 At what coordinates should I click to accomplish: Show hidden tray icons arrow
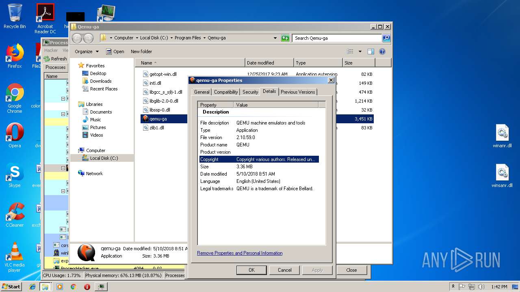point(453,287)
